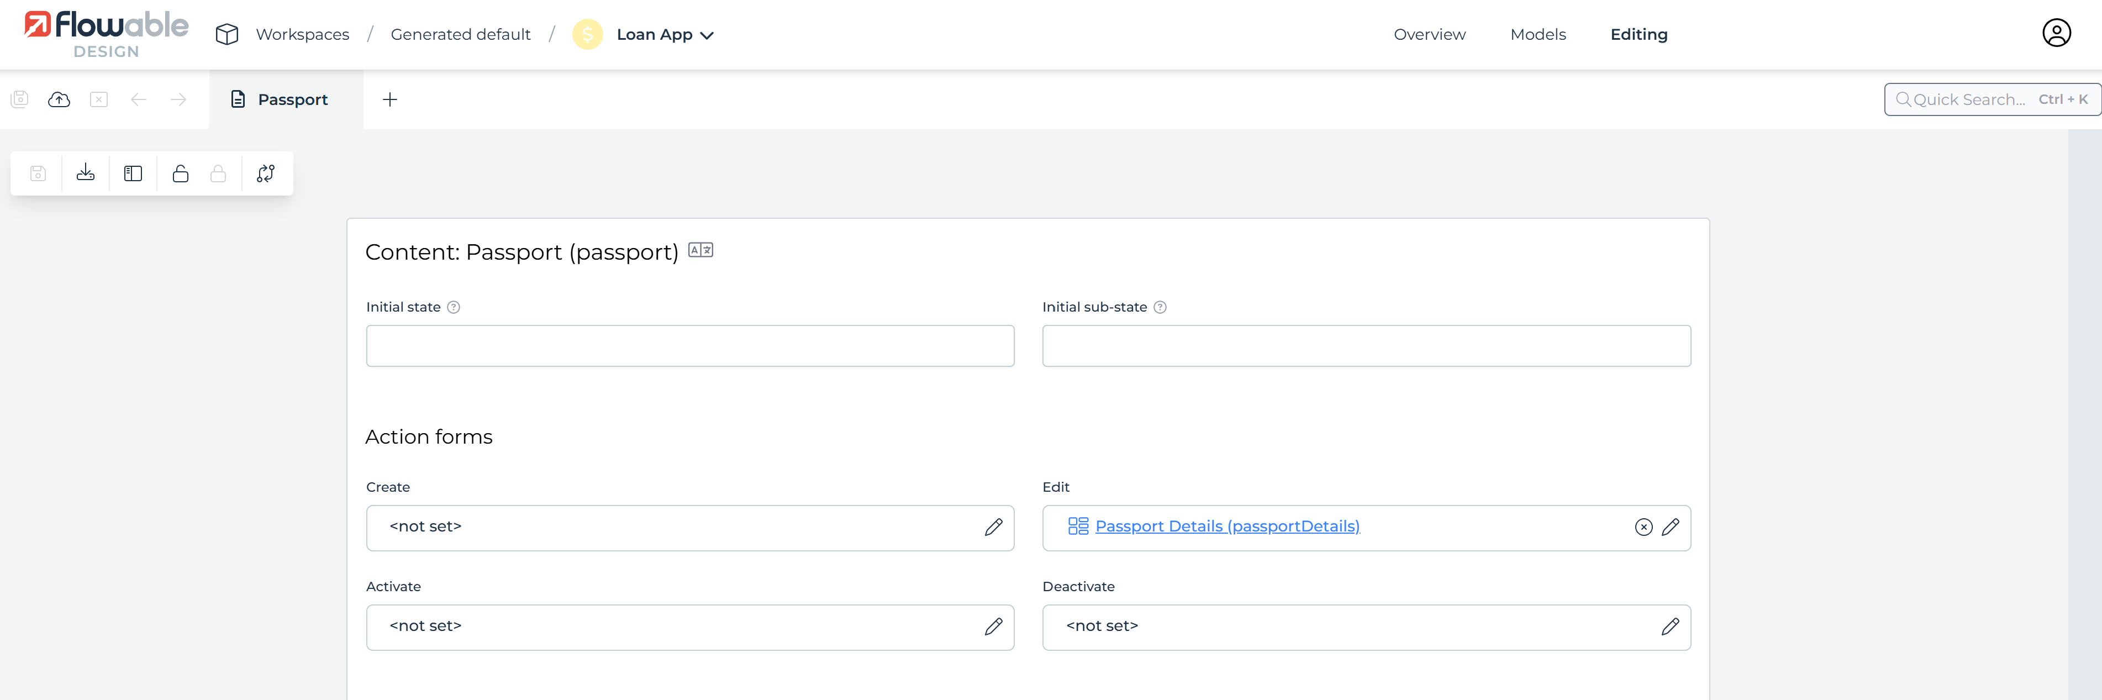Click the pencil on Activate form
Viewport: 2102px width, 700px height.
(993, 627)
